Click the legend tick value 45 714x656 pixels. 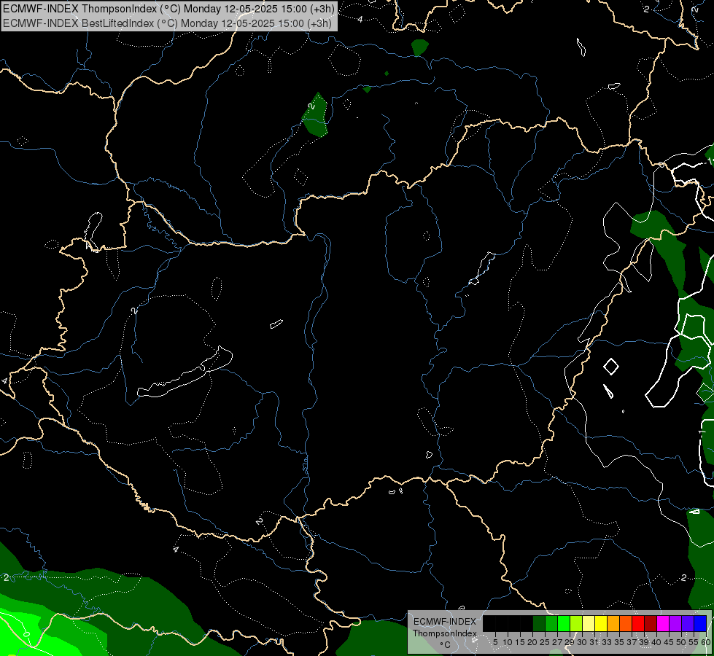pos(669,642)
